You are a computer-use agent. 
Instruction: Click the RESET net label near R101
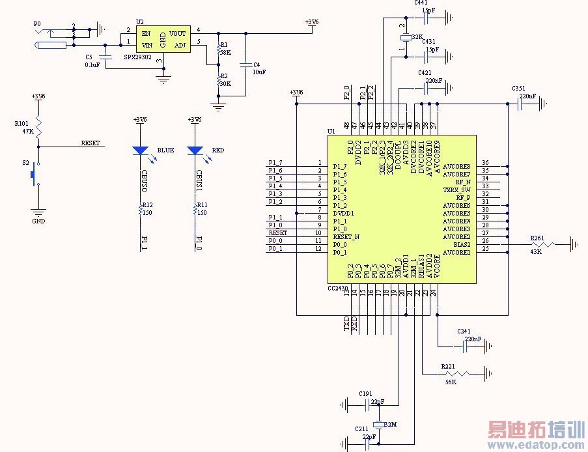(91, 143)
